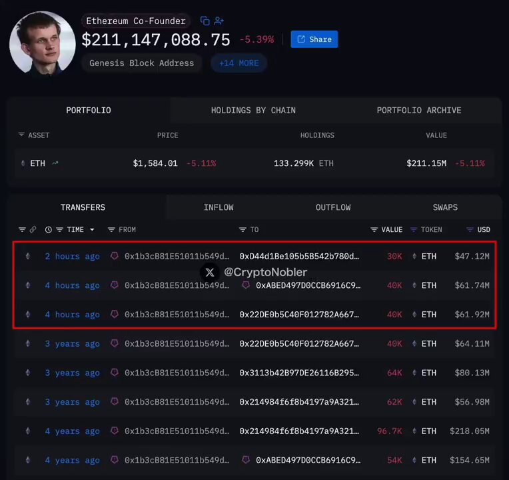Filter the TO column
This screenshot has width=509, height=480.
point(243,229)
